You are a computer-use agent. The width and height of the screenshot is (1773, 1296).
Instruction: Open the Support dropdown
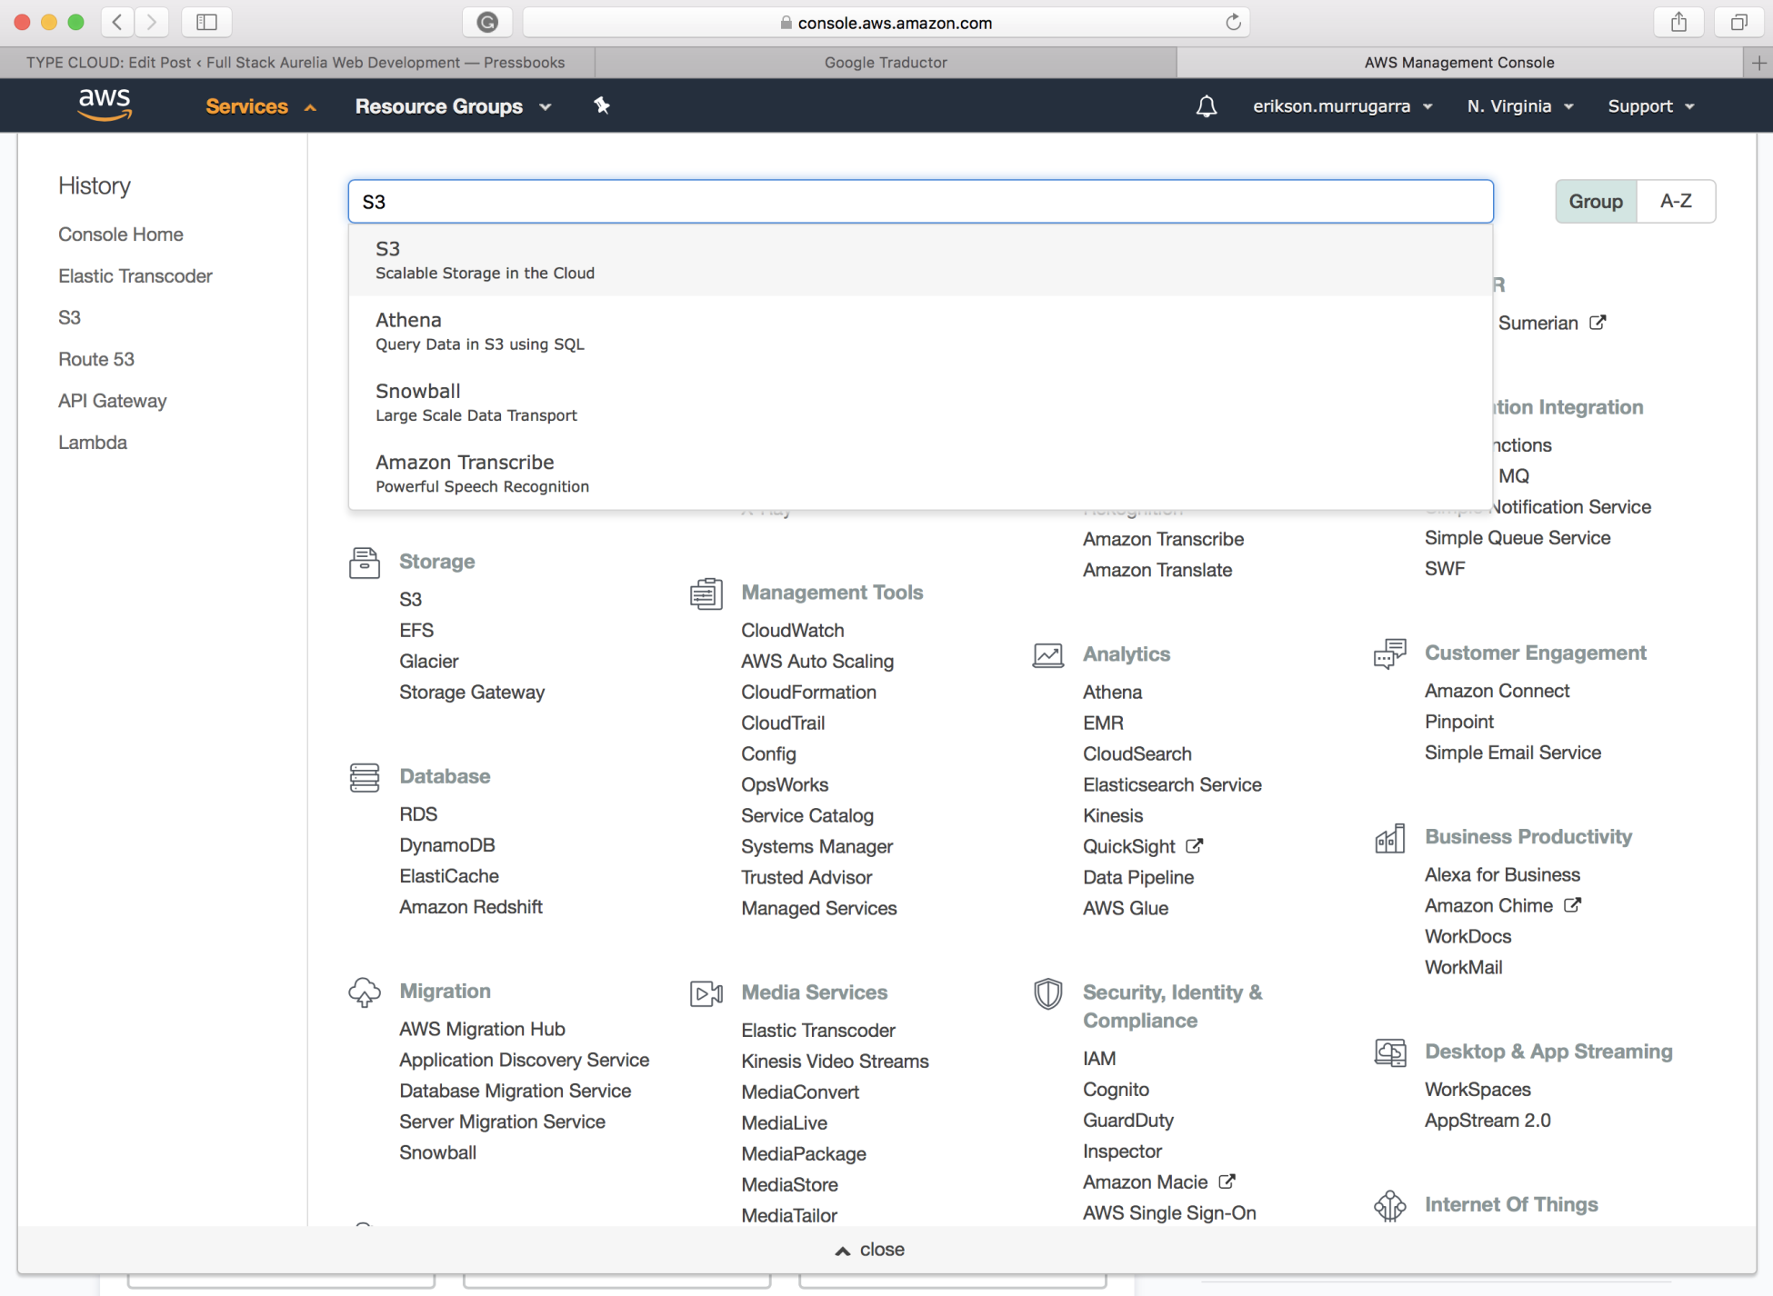click(x=1650, y=106)
